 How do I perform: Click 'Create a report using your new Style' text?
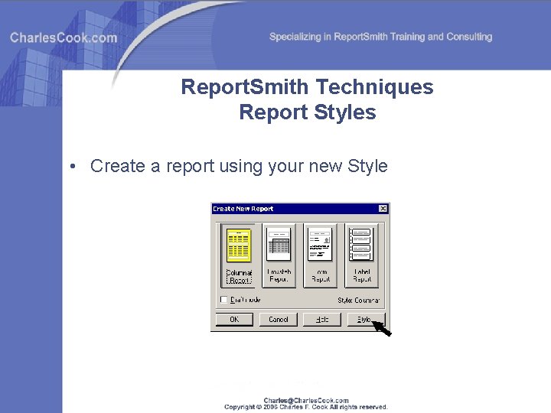click(x=239, y=166)
